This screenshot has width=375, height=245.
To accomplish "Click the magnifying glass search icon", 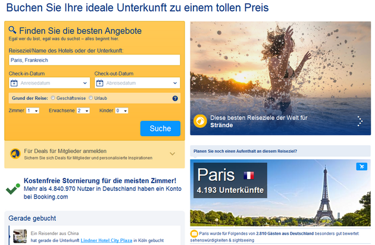I will [12, 30].
